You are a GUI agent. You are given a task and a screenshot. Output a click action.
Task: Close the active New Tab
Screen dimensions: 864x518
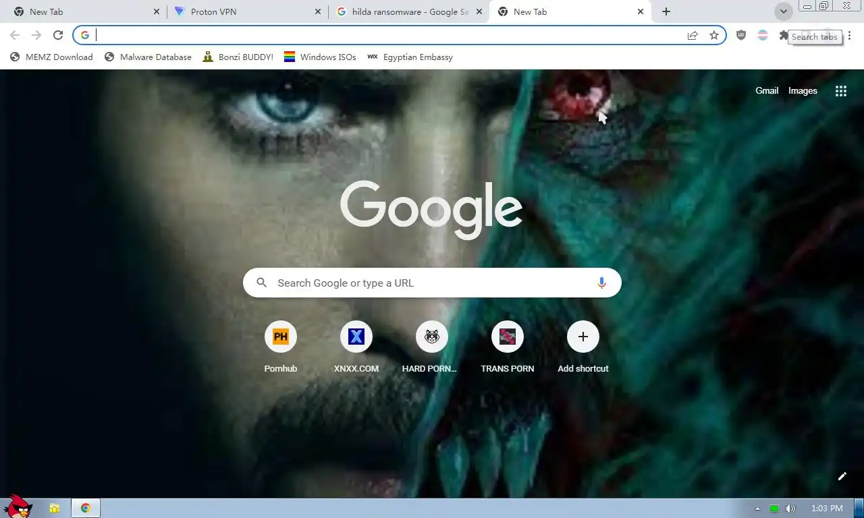(641, 11)
